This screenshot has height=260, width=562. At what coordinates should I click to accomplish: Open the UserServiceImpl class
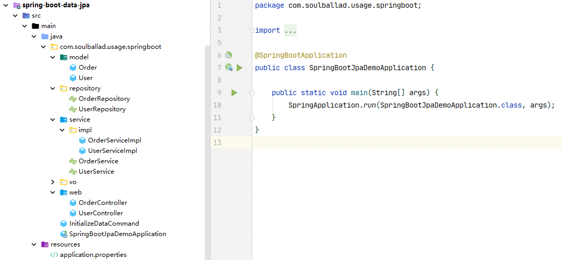click(x=112, y=151)
